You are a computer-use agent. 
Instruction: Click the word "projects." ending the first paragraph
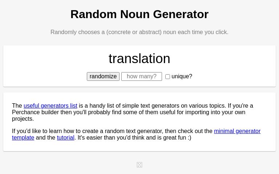(x=23, y=119)
